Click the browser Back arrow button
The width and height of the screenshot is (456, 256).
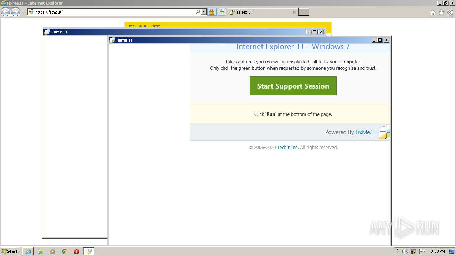pos(5,12)
